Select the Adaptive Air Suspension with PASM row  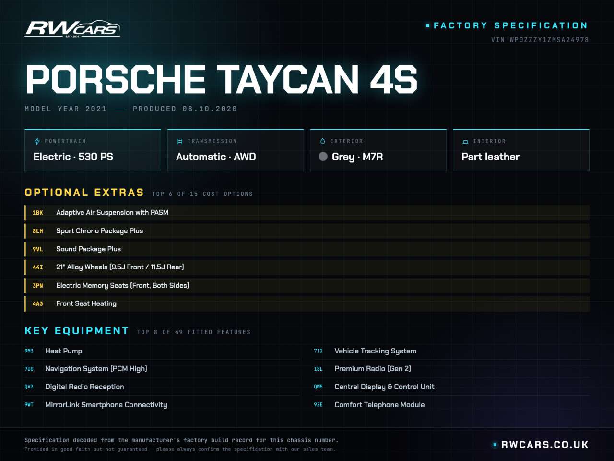pyautogui.click(x=307, y=212)
